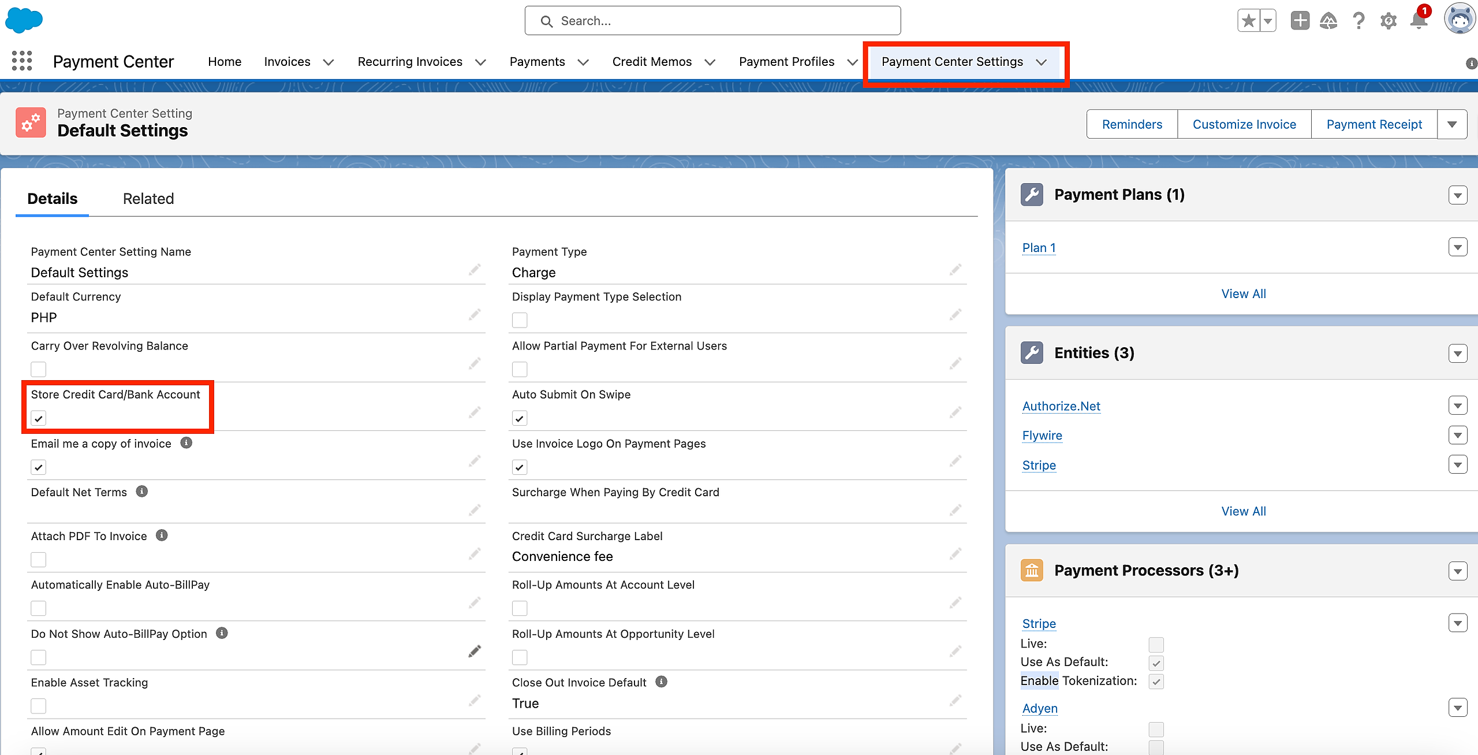1478x755 pixels.
Task: Open the Credit Memos navigation tab
Action: point(652,62)
